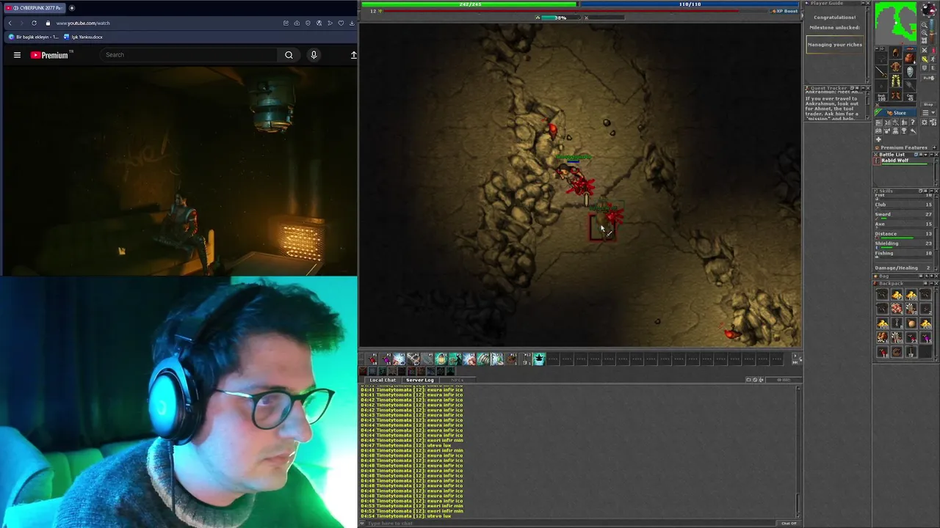
Task: Click the Stop action button
Action: pyautogui.click(x=928, y=104)
